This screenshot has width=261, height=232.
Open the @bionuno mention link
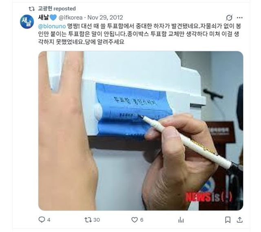[x=52, y=26]
